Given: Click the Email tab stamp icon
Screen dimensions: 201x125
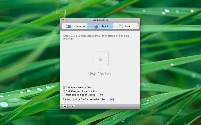Looking at the screenshot, I should click(97, 26).
